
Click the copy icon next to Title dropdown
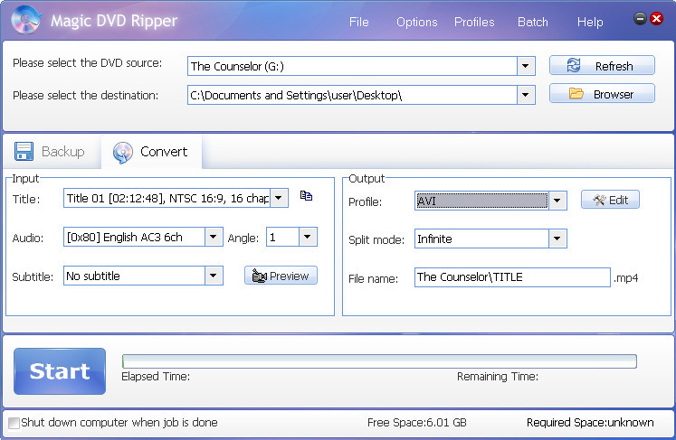point(306,196)
